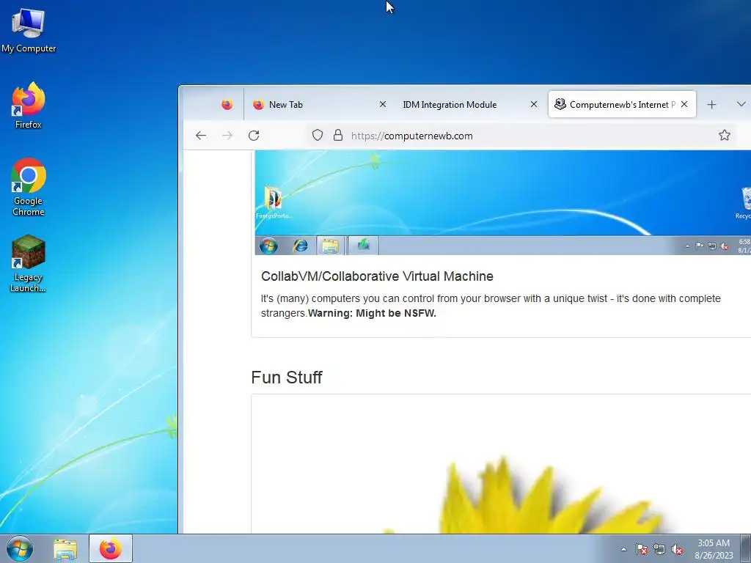Open the clock showing 3:05 AM

click(714, 549)
